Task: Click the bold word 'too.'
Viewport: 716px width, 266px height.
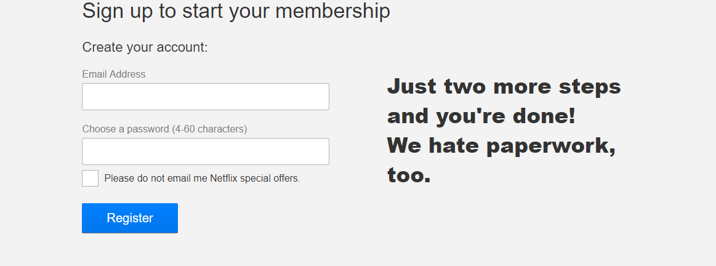Action: [409, 175]
